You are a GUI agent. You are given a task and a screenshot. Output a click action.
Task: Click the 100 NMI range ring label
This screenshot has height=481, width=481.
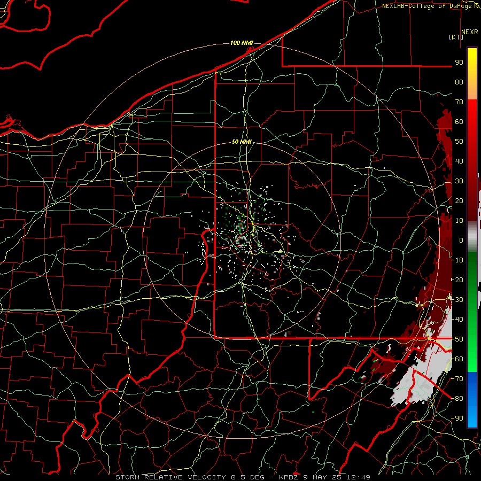tap(242, 43)
